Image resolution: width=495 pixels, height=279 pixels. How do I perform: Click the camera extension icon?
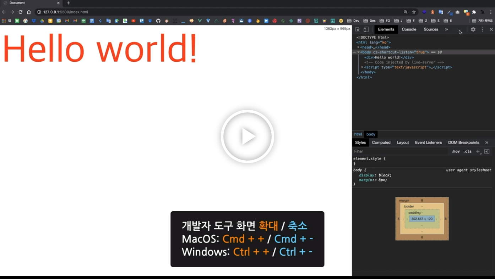(x=457, y=12)
